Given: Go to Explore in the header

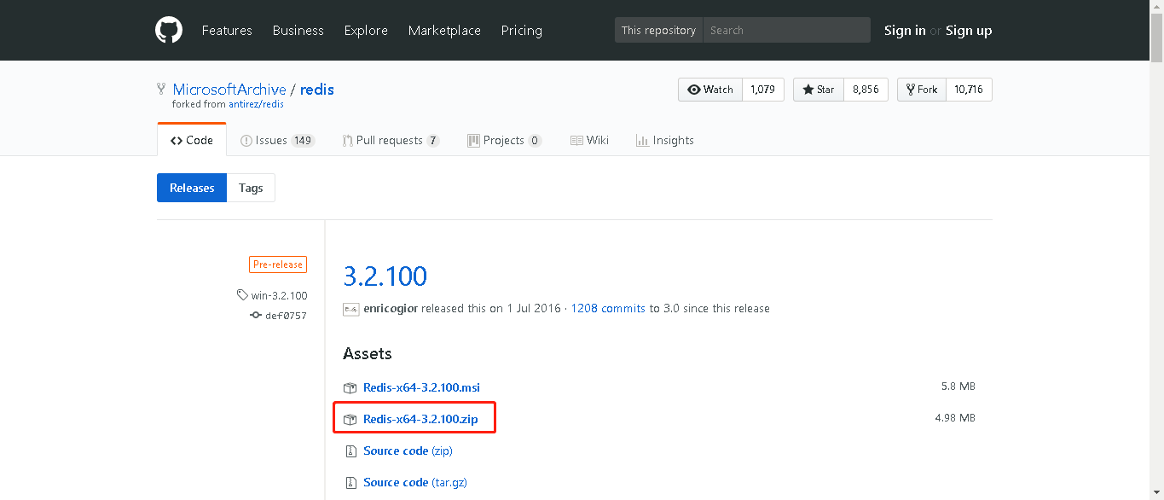Looking at the screenshot, I should pos(366,31).
